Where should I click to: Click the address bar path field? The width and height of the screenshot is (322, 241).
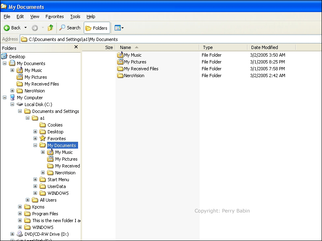click(171, 39)
